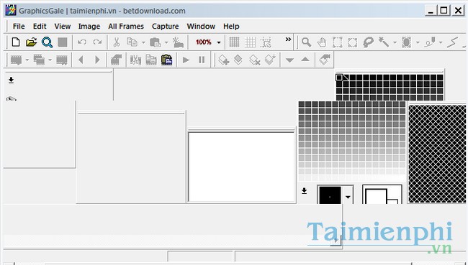
Task: Click the Duplicate Frames filmstrip icon
Action: pyautogui.click(x=39, y=60)
